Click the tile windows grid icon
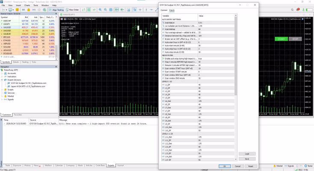This screenshot has height=171, width=314. point(111,9)
